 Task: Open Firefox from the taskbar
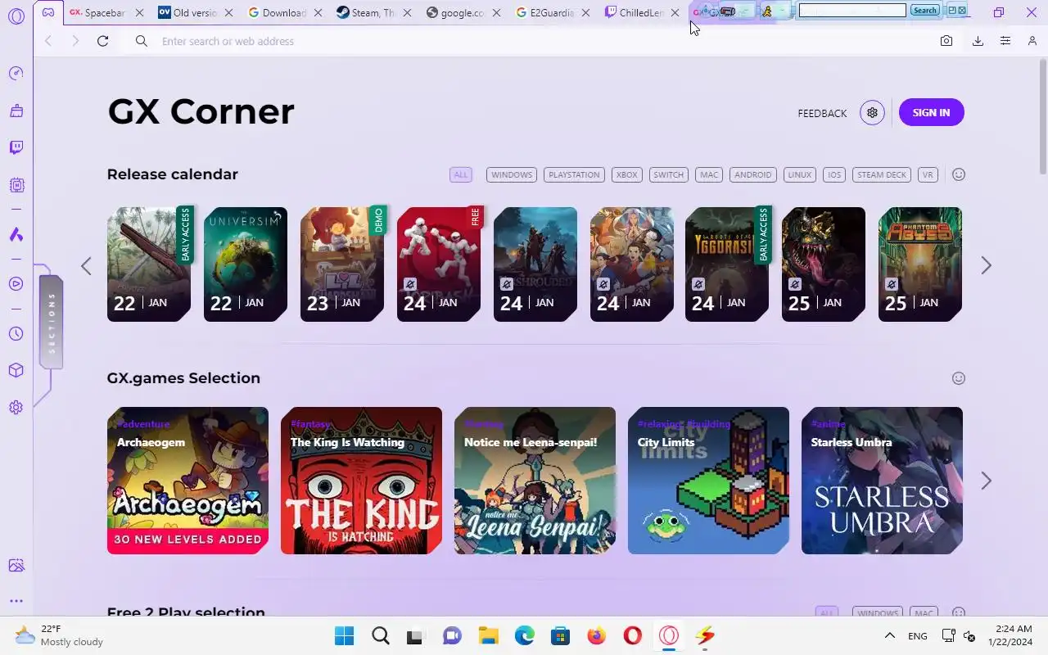click(596, 635)
